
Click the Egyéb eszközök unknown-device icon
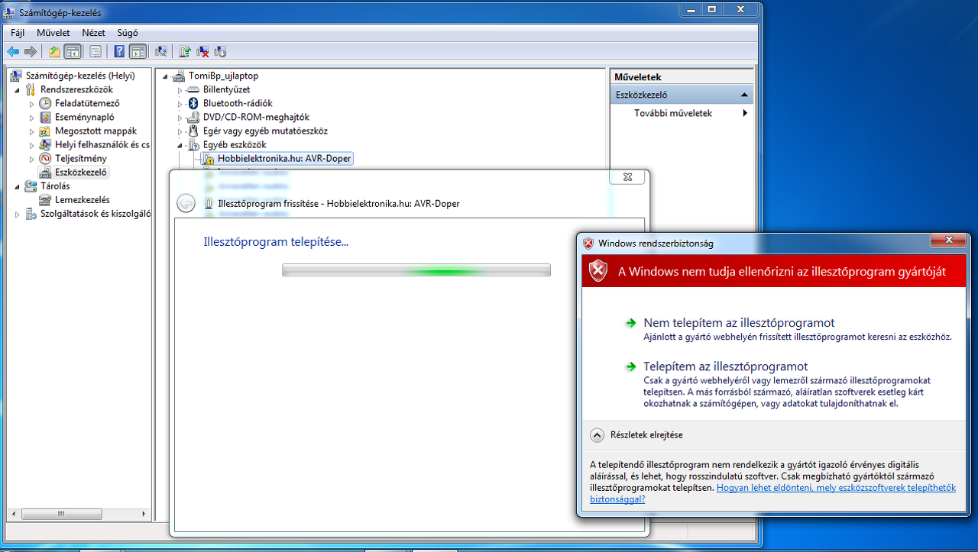[193, 144]
